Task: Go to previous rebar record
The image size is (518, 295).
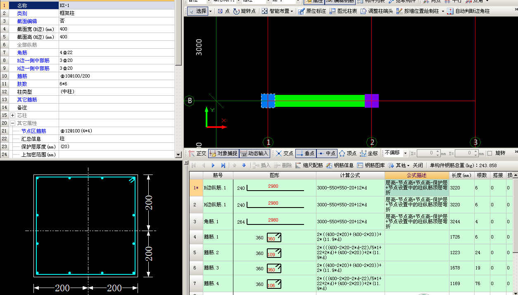Action: pyautogui.click(x=203, y=165)
